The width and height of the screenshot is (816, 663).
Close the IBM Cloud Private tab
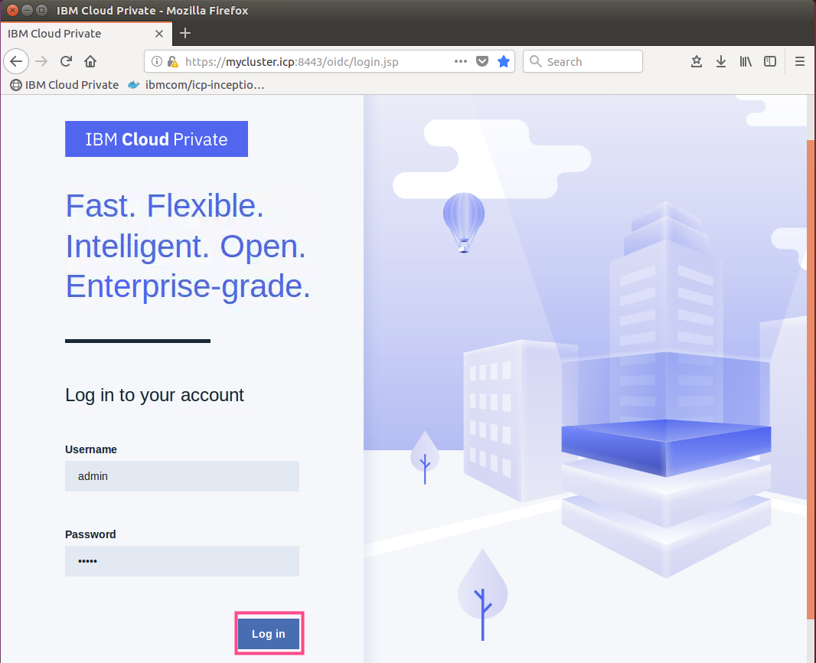pos(159,34)
